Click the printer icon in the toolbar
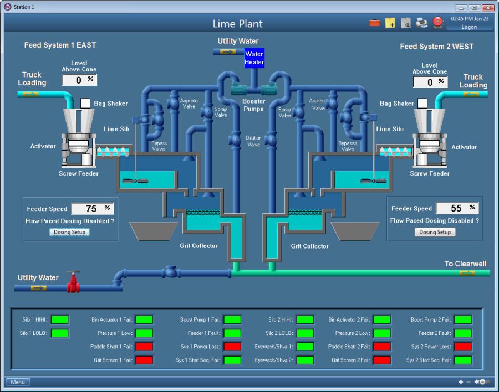Viewport: 499px width, 392px height. coord(421,23)
